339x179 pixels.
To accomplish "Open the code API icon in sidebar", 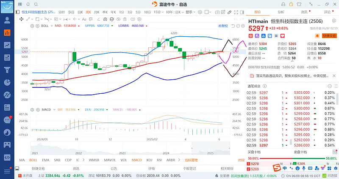I will [x=7, y=157].
